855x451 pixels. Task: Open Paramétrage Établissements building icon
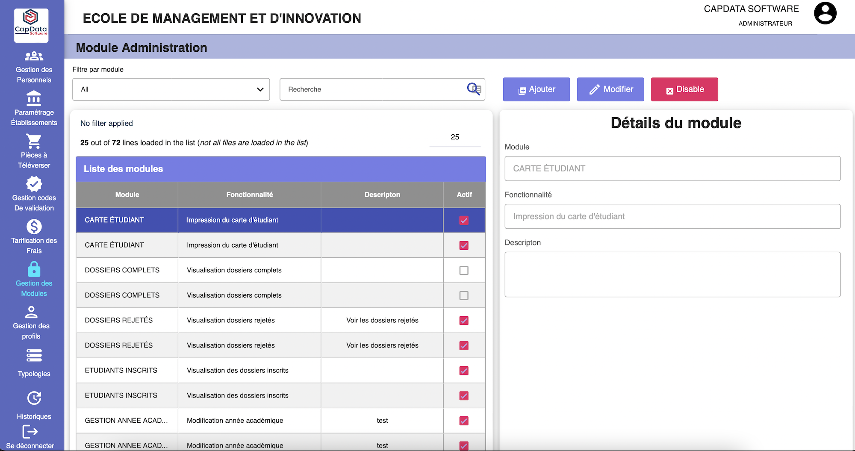(x=34, y=98)
